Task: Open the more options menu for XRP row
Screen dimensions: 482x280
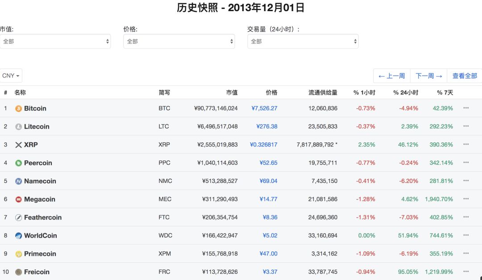Action: click(x=466, y=144)
